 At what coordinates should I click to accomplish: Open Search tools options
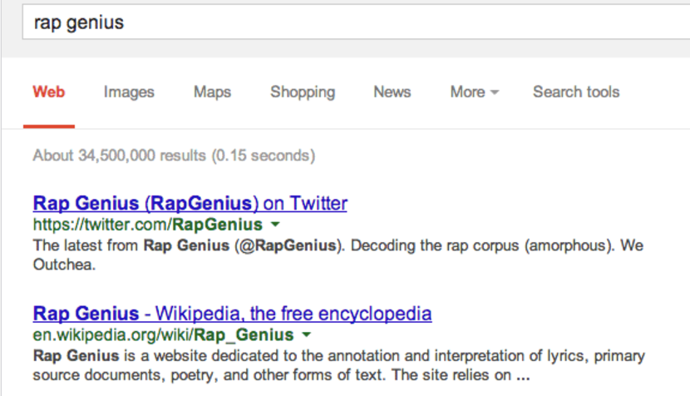coord(576,92)
